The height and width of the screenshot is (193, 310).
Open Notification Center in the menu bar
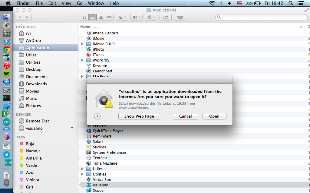(301, 3)
